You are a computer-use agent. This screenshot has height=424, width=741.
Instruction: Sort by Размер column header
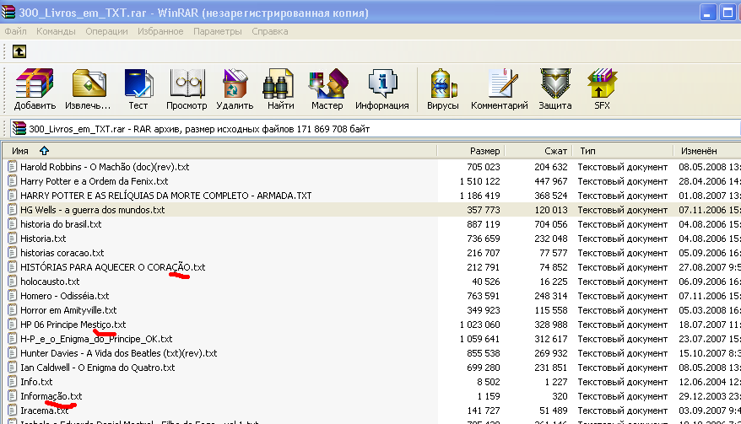[x=484, y=150]
